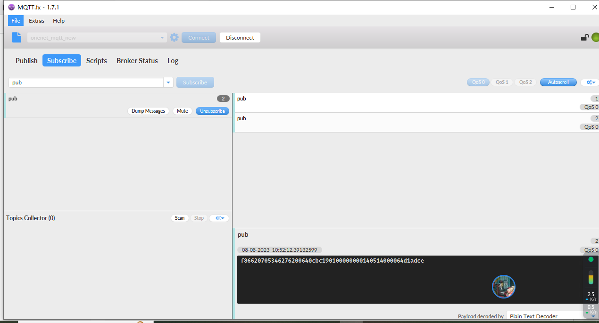The width and height of the screenshot is (599, 323).
Task: Click the Topics Collector (0) heading
Action: click(31, 218)
